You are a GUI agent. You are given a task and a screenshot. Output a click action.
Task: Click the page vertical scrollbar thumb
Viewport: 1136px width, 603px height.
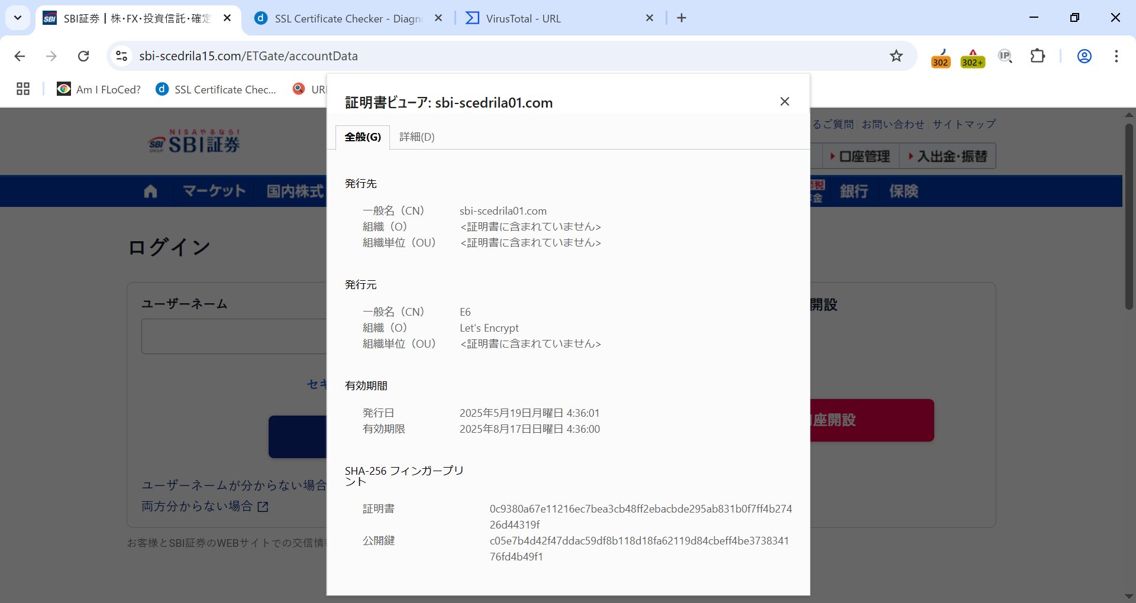(1129, 216)
